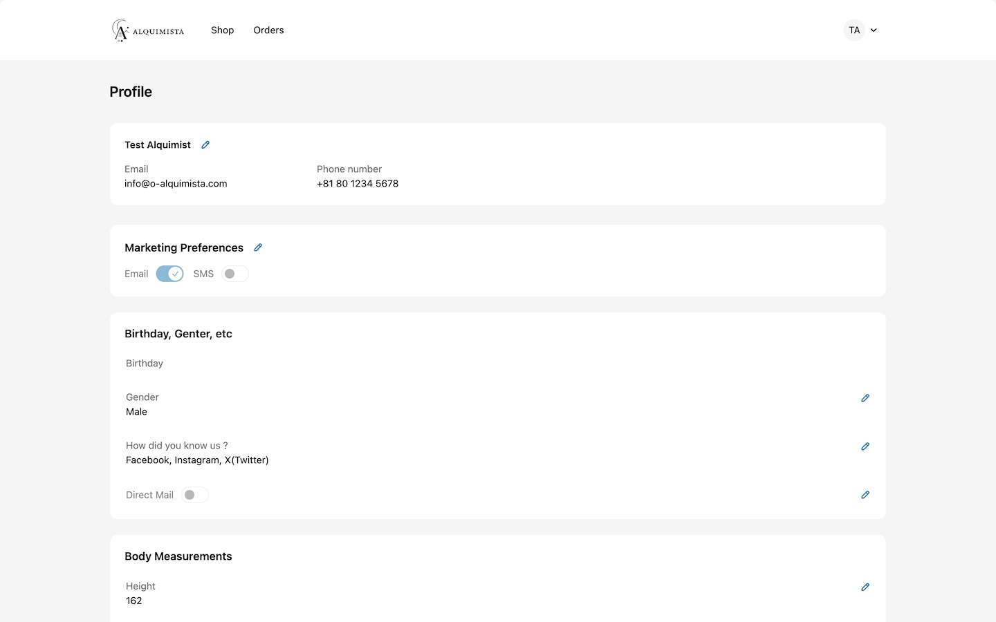The width and height of the screenshot is (996, 622).
Task: Disable the Email marketing toggle
Action: pyautogui.click(x=169, y=274)
